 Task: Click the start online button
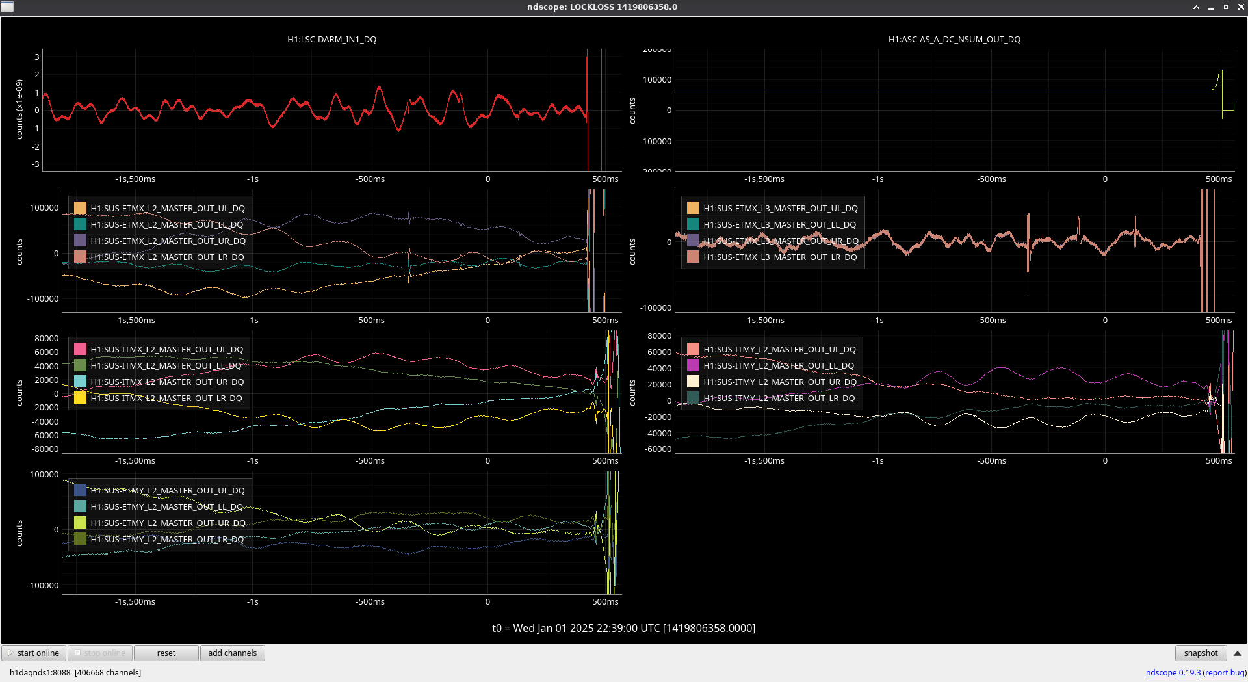tap(34, 653)
